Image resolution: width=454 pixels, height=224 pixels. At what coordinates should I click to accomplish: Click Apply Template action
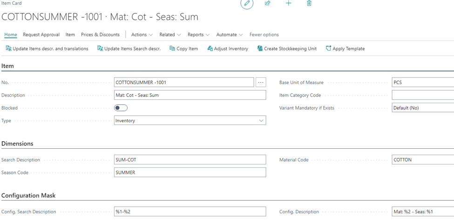pyautogui.click(x=345, y=48)
